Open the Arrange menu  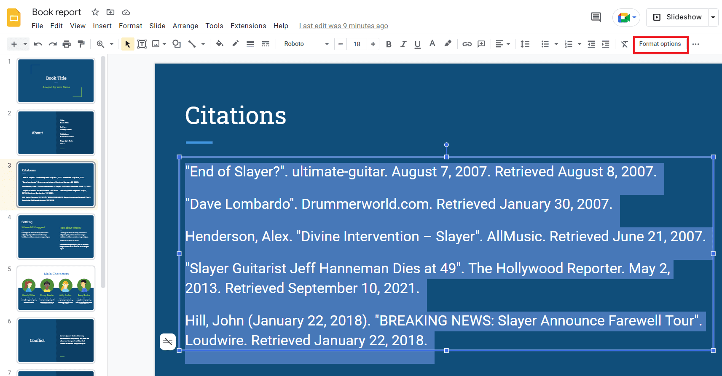click(x=185, y=26)
